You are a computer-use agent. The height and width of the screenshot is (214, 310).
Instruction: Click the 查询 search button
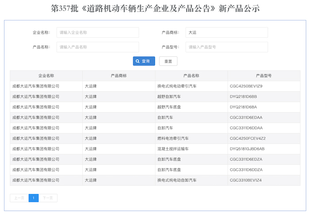point(144,61)
